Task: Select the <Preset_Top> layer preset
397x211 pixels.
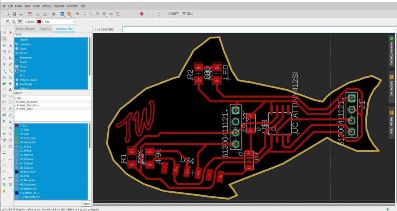Action: [27, 109]
